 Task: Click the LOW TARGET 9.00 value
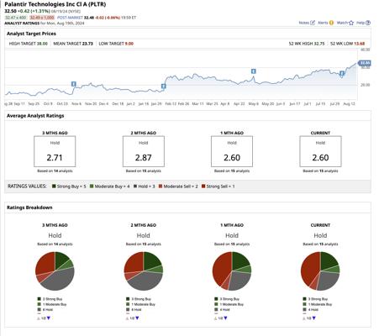129,44
